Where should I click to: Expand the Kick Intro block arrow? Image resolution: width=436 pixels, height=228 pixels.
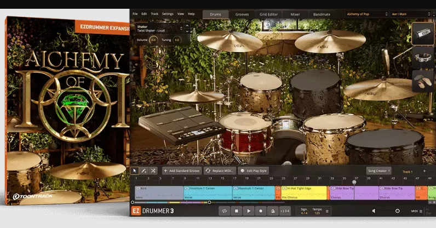pyautogui.click(x=138, y=189)
